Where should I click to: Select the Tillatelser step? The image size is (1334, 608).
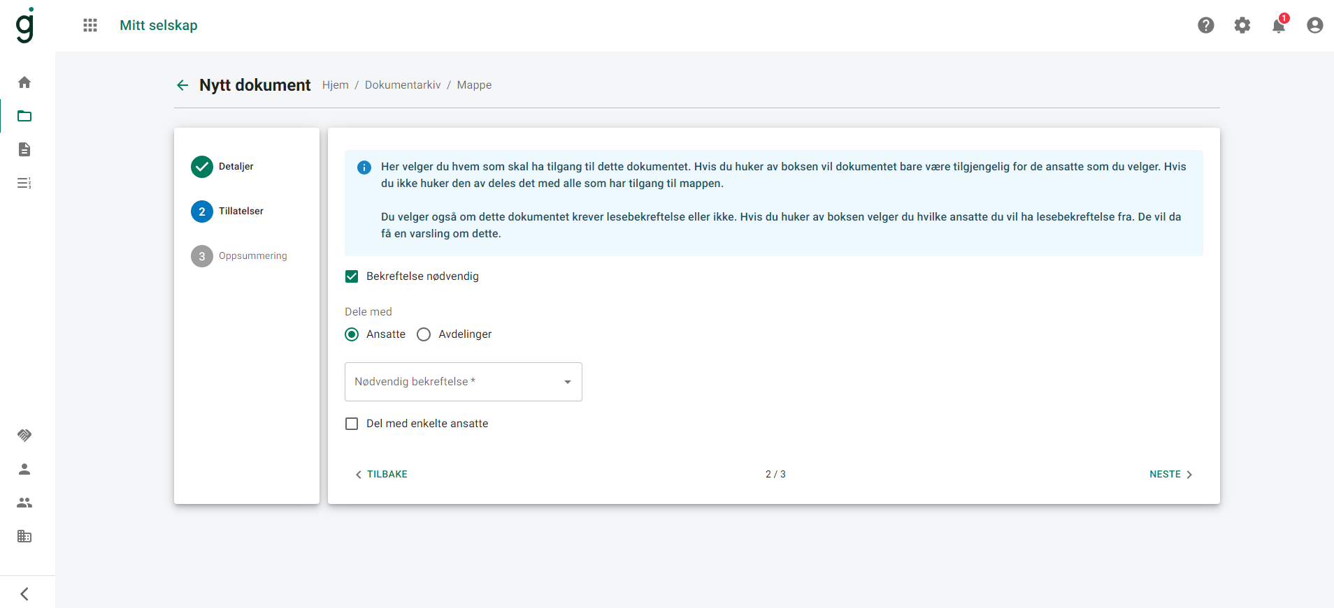point(227,212)
